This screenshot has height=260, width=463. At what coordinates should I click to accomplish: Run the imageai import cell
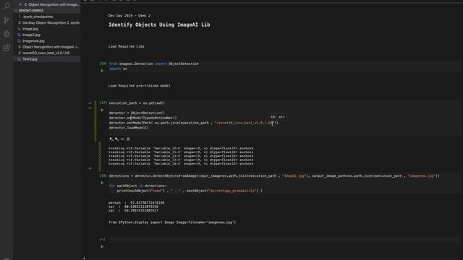point(102,71)
